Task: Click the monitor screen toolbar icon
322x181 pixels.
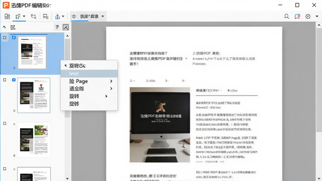Action: 46,16
